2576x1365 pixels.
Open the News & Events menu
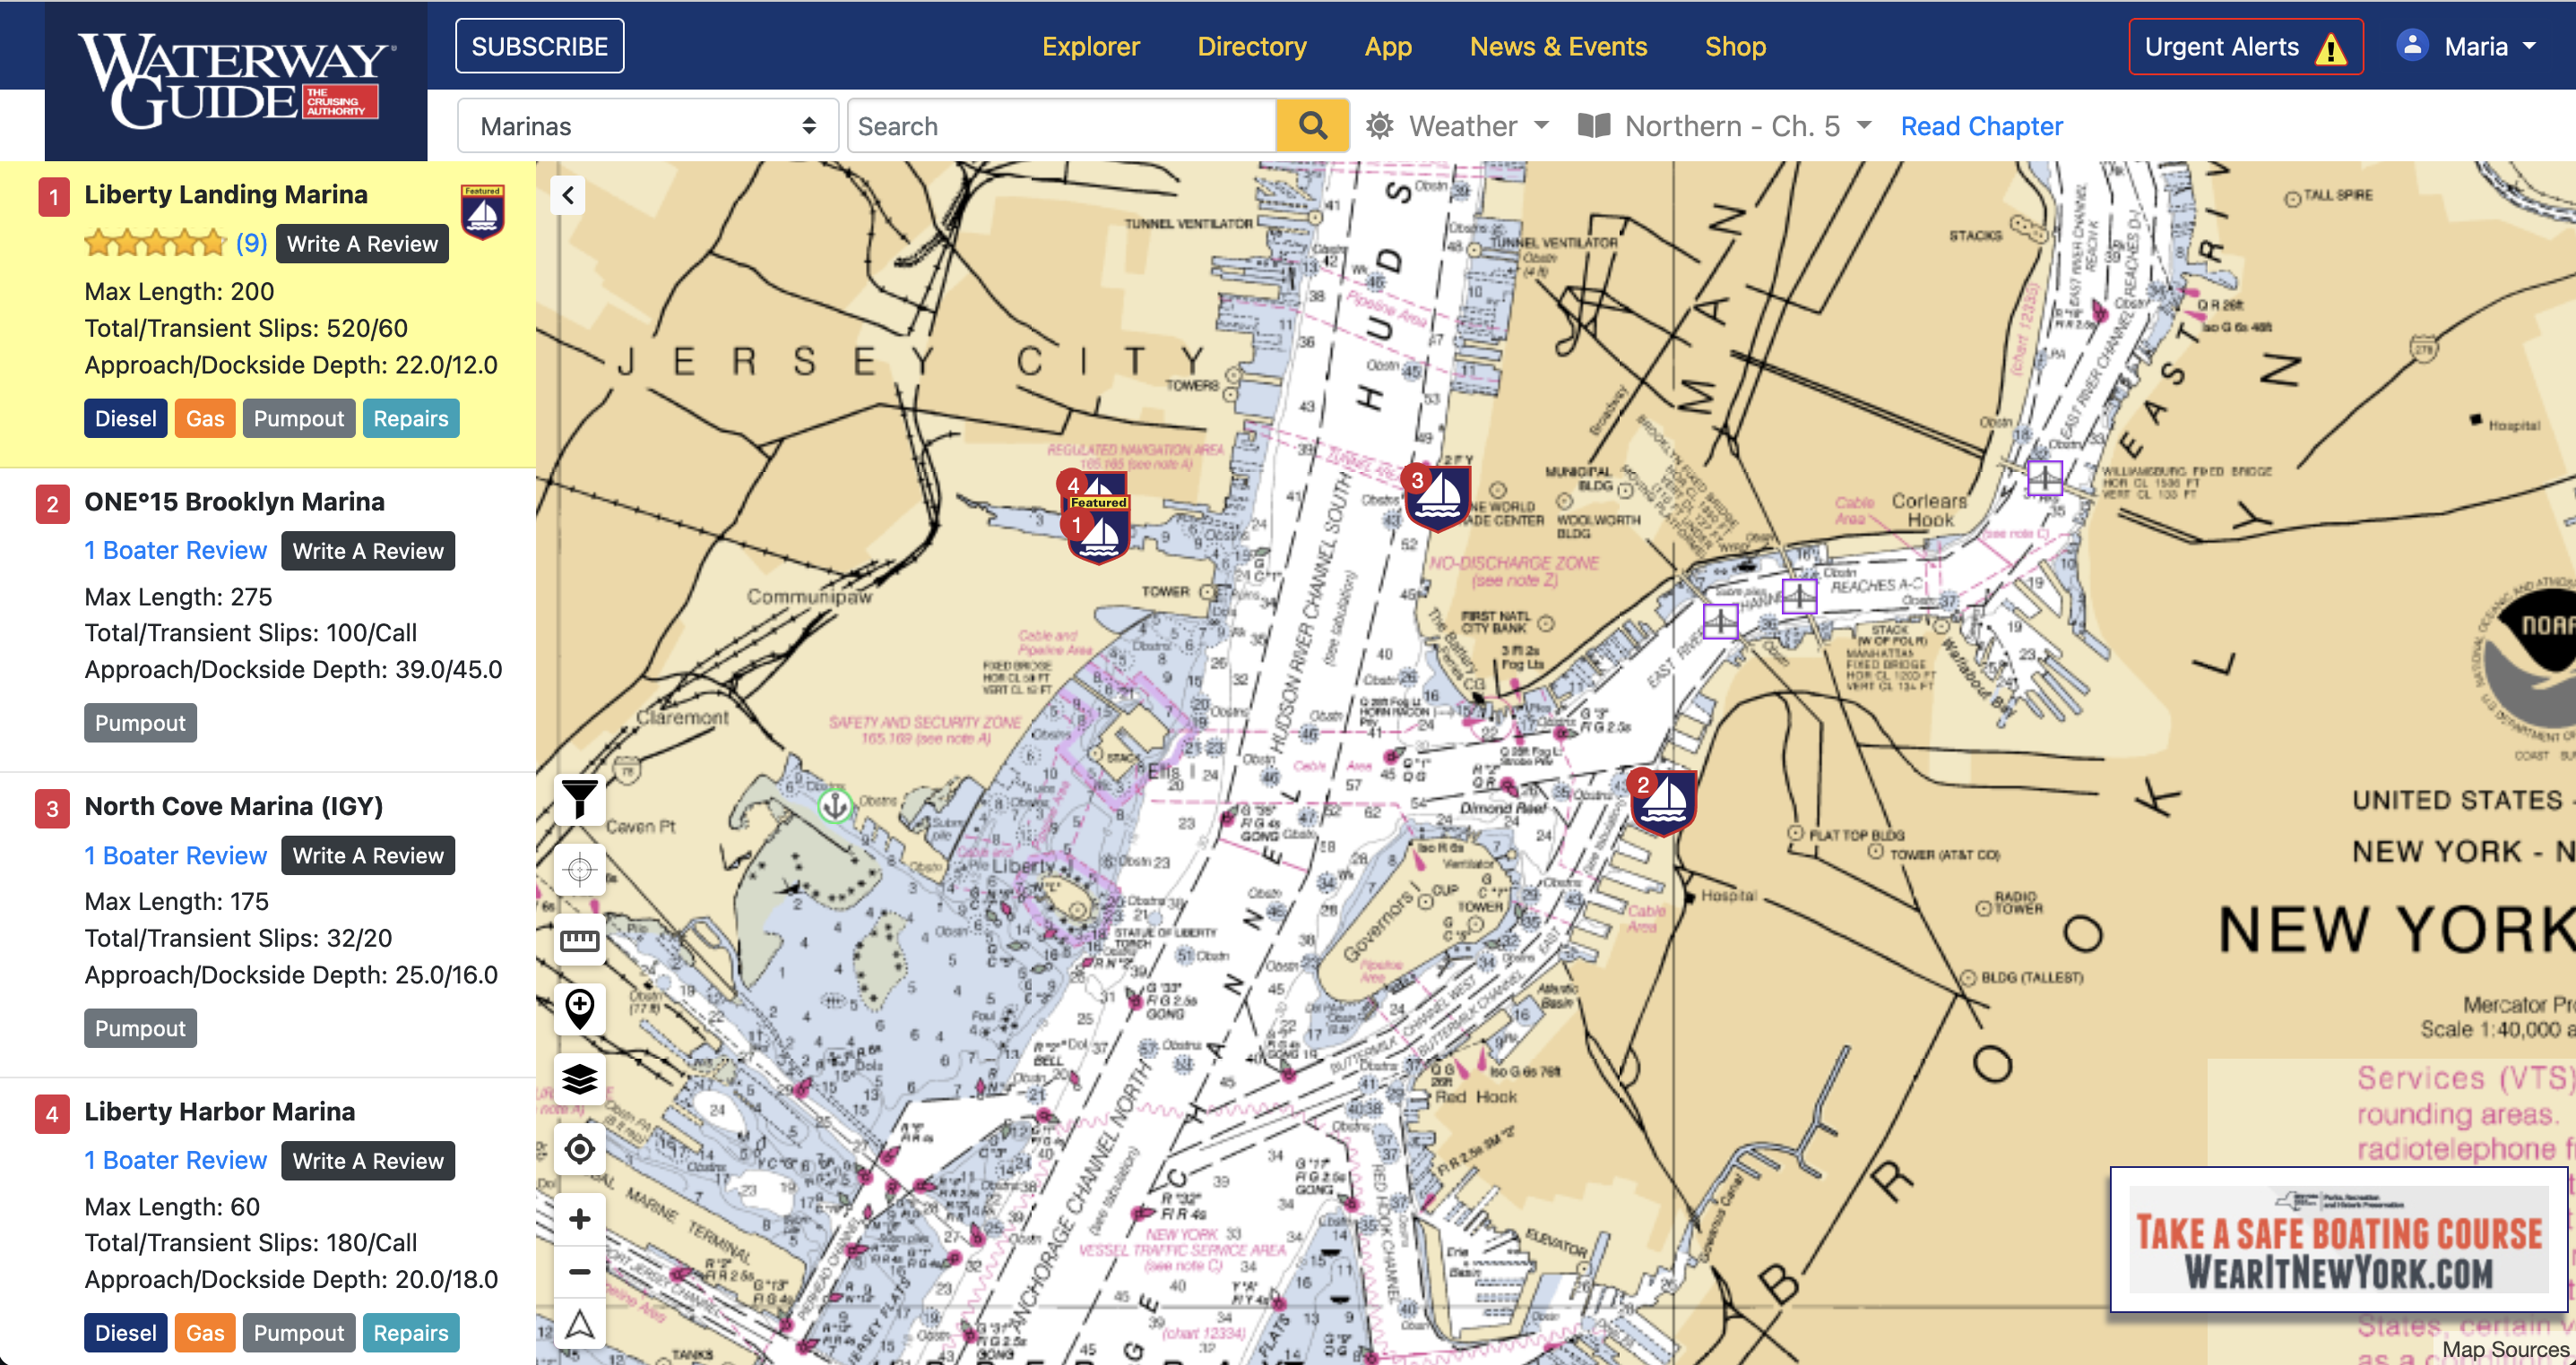[x=1557, y=46]
